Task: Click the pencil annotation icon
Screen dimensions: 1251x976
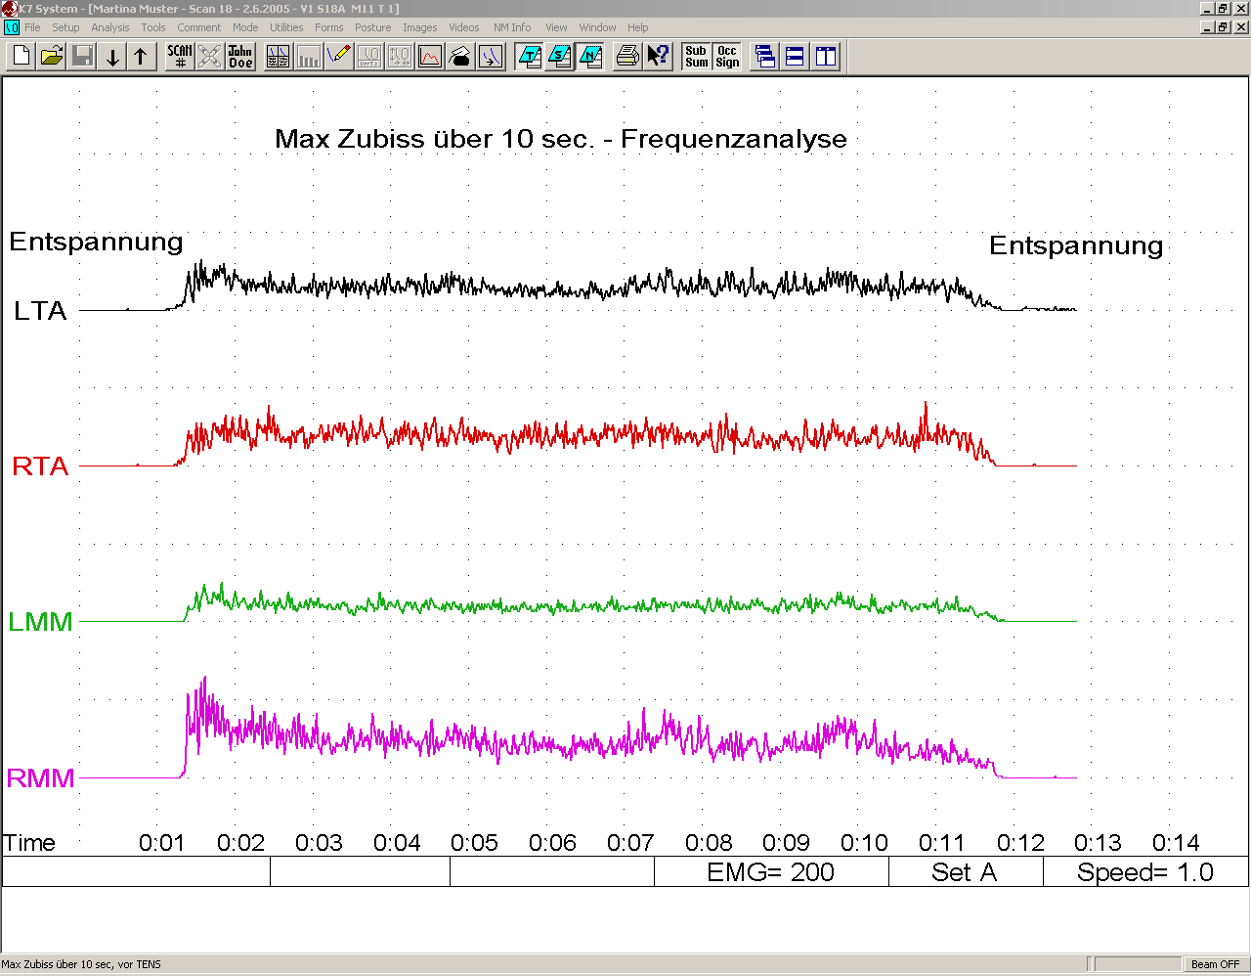Action: click(x=339, y=57)
